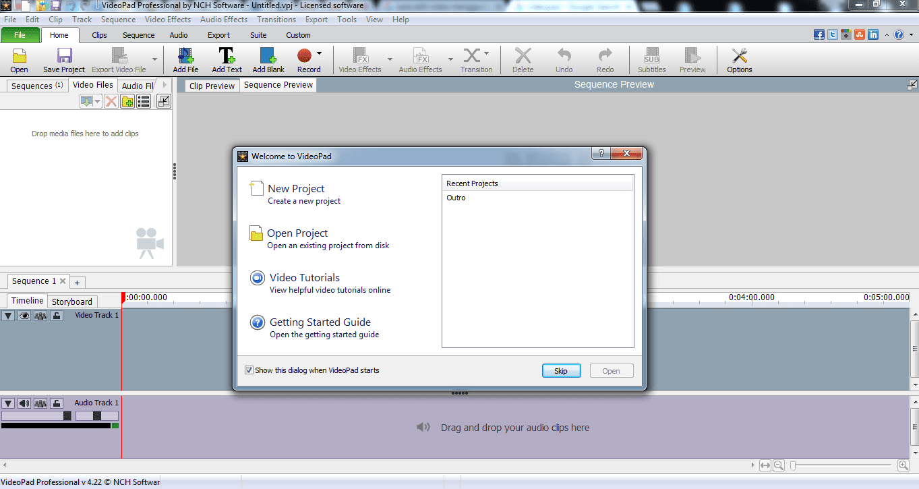Image resolution: width=919 pixels, height=489 pixels.
Task: Click the red X delete icon in bin
Action: pos(111,102)
